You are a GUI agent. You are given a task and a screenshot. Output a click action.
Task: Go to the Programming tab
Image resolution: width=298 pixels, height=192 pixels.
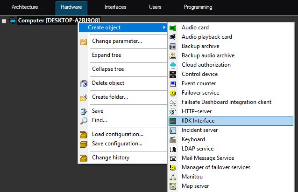pyautogui.click(x=198, y=7)
